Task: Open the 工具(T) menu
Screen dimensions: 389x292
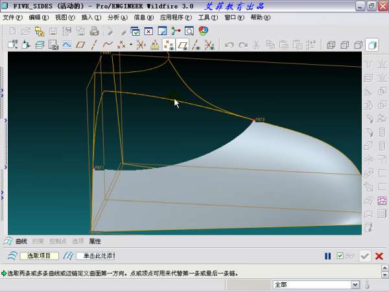Action: 208,18
